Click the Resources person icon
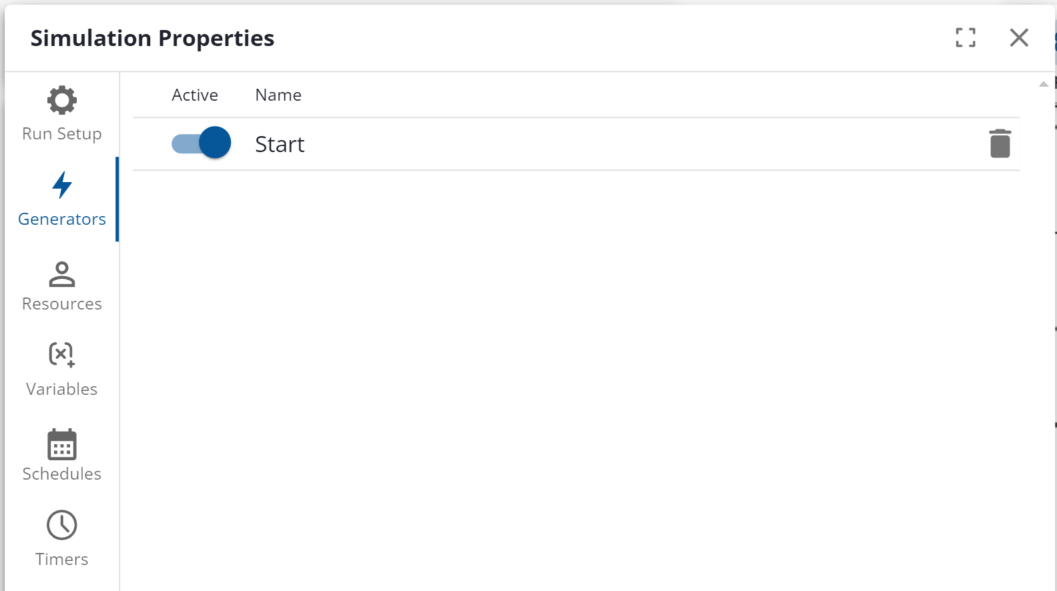 (62, 274)
